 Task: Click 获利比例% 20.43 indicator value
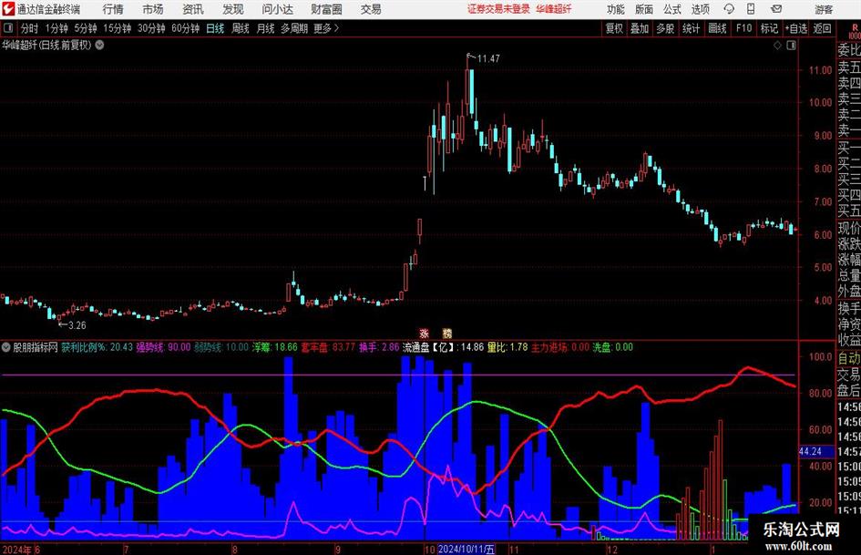97,346
